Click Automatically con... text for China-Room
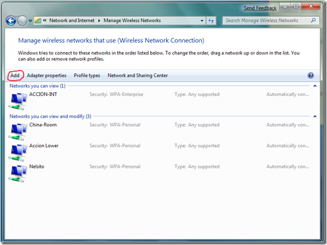327x245 pixels. tap(287, 125)
